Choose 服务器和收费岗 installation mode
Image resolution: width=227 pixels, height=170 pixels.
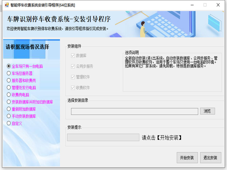9,80
